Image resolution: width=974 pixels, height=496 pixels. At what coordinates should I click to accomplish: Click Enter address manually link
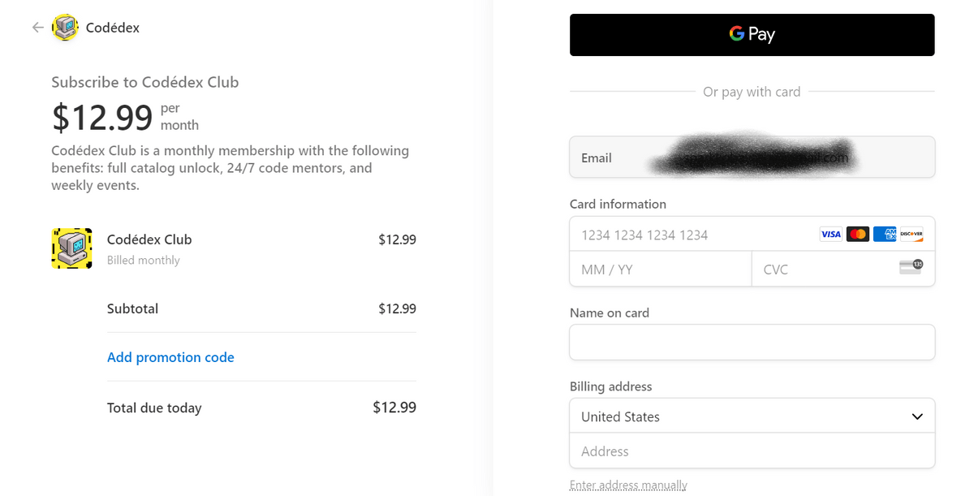(x=628, y=485)
